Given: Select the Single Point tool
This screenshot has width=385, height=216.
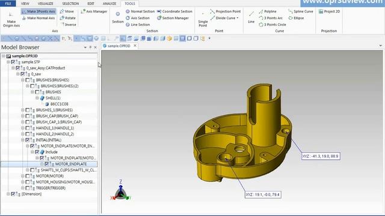Looking at the screenshot, I should (203, 19).
